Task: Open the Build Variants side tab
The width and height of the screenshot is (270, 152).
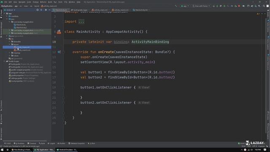Action: click(1, 134)
